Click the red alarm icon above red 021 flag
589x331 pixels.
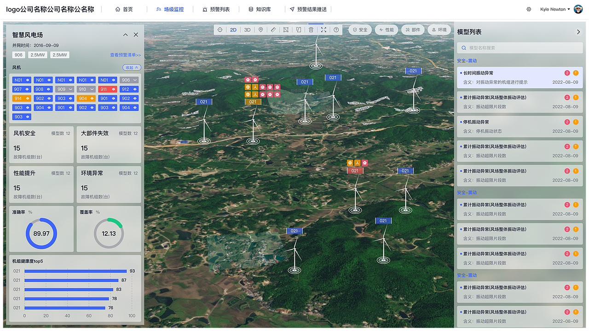tap(364, 163)
